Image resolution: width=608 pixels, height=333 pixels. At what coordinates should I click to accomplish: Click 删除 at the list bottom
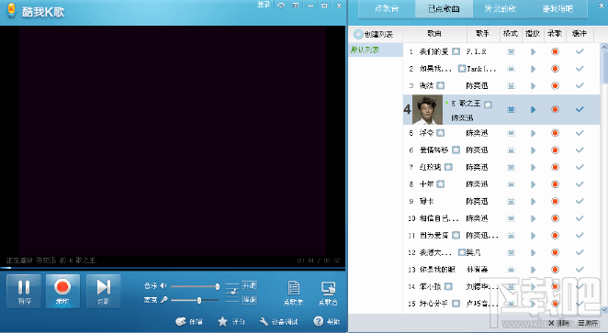click(x=559, y=323)
